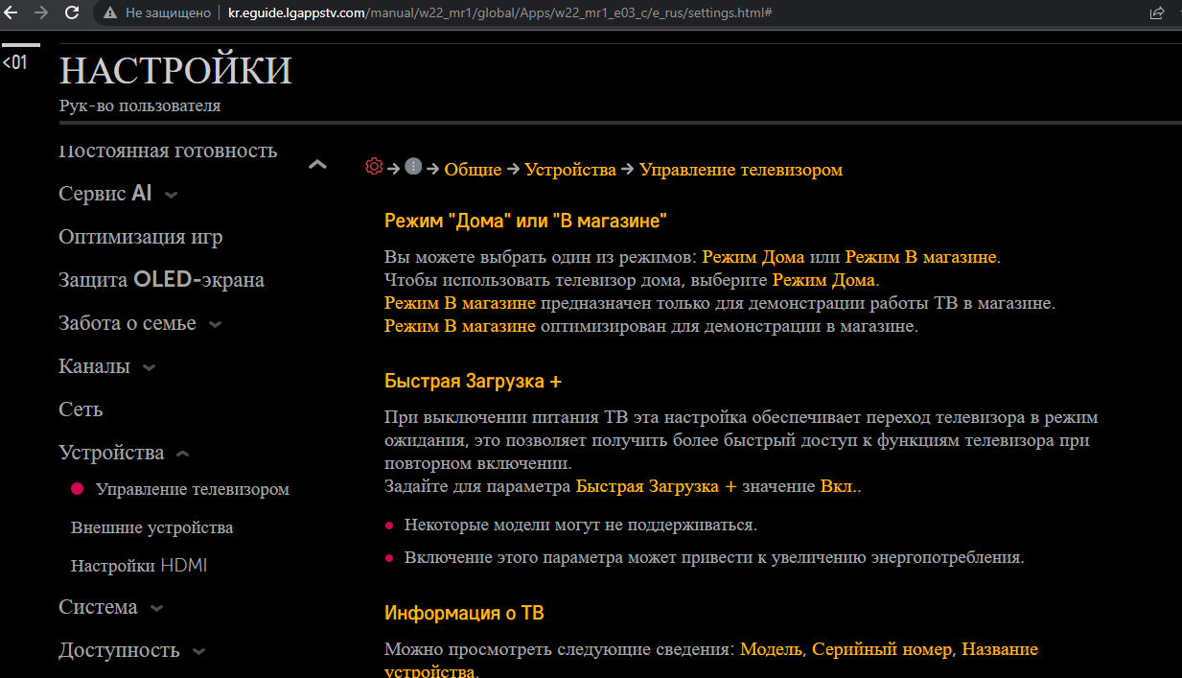
Task: Open 'Внешние устройства' in the sidebar
Action: point(151,527)
